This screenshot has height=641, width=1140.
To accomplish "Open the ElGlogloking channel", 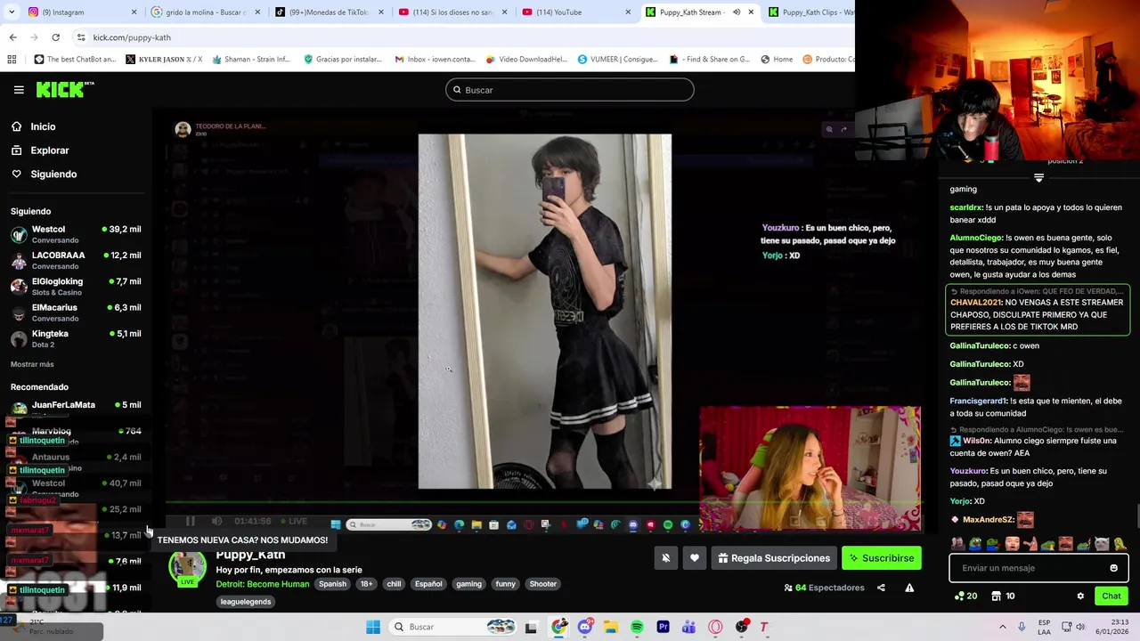I will (x=76, y=286).
